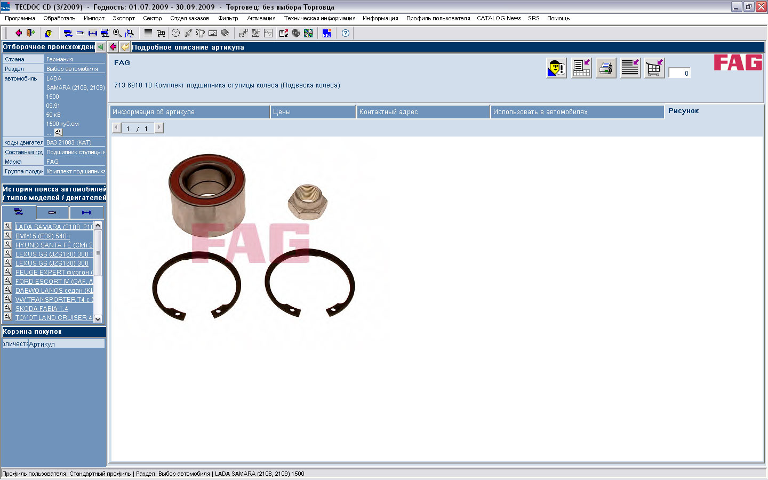Open FORD ESCORT IV history link
Viewport: 768px width, 480px height.
(54, 281)
